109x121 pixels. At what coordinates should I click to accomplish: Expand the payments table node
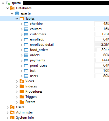pos(22,60)
